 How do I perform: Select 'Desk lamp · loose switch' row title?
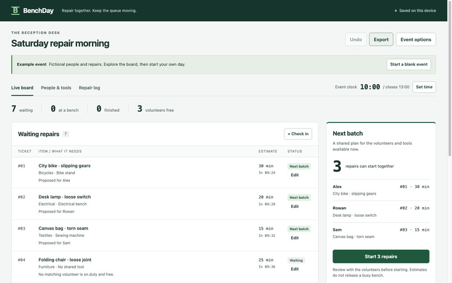click(64, 197)
